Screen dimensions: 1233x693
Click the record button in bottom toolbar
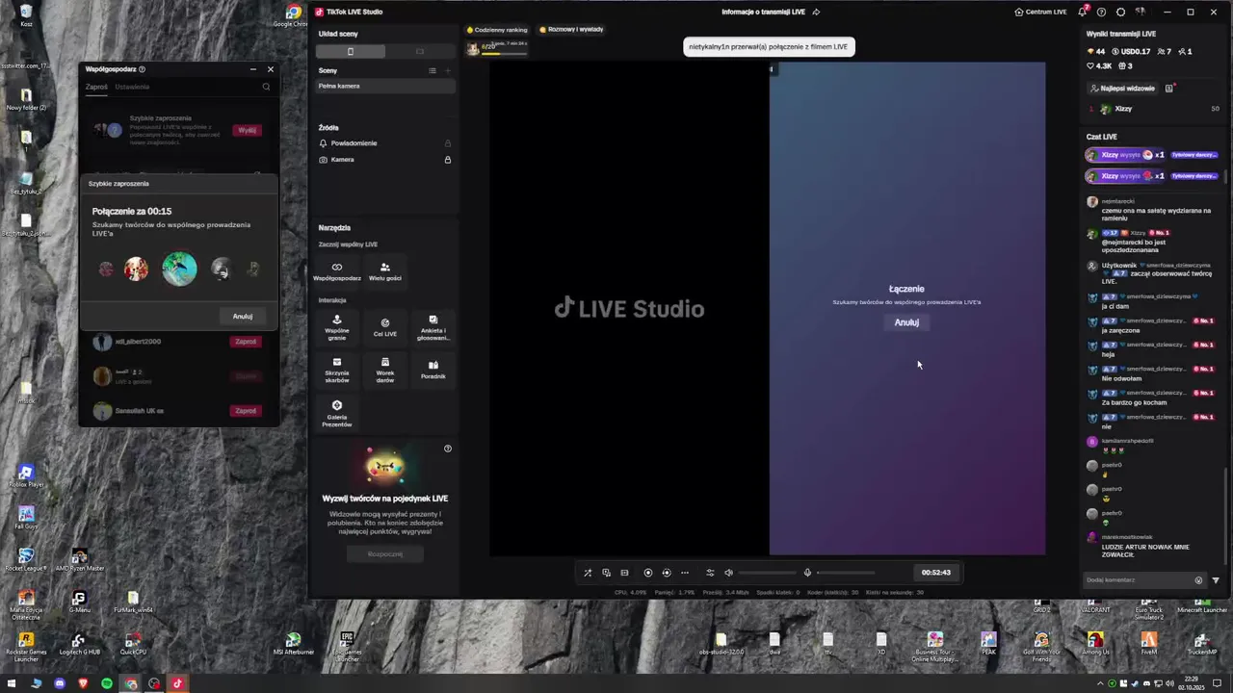pyautogui.click(x=647, y=573)
